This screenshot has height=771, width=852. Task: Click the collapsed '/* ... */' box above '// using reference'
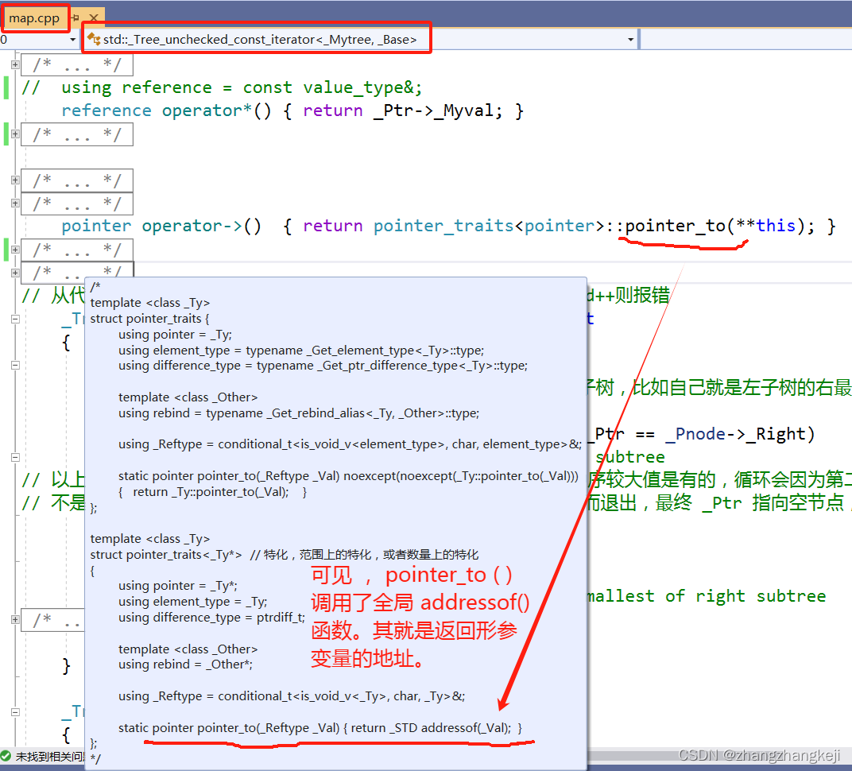point(76,64)
